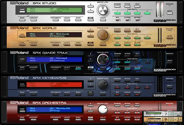The width and height of the screenshot is (184, 125).
Task: Toggle tone switch 4 on SRX Keyboards
Action: pyautogui.click(x=147, y=88)
